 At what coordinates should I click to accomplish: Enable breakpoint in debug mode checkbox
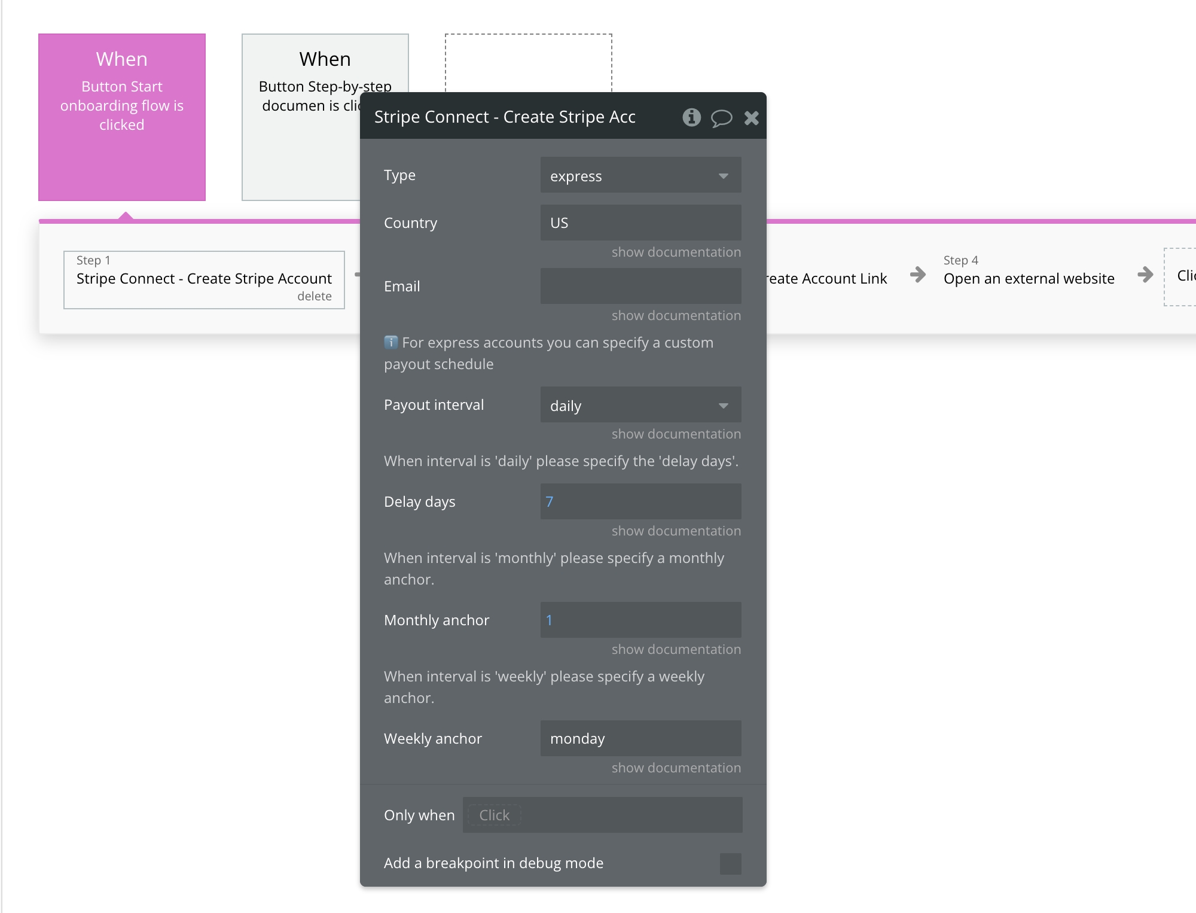pos(730,863)
